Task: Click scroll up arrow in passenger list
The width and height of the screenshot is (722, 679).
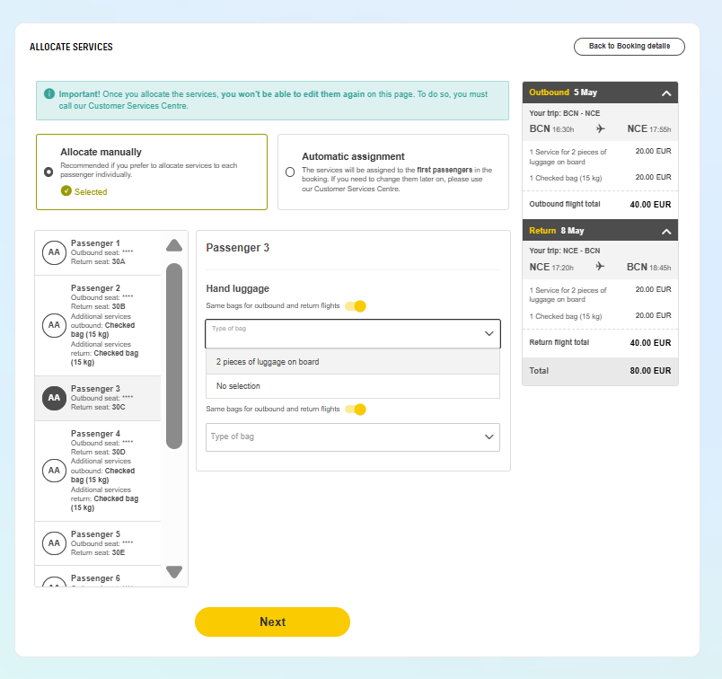Action: coord(174,245)
